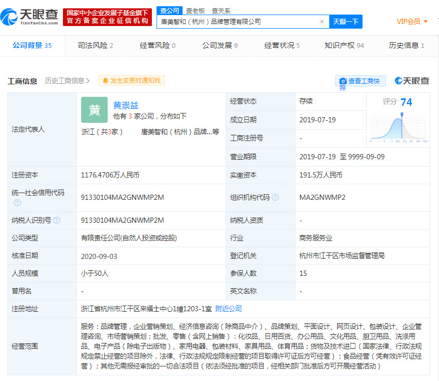Click the score 74 value

click(x=406, y=102)
